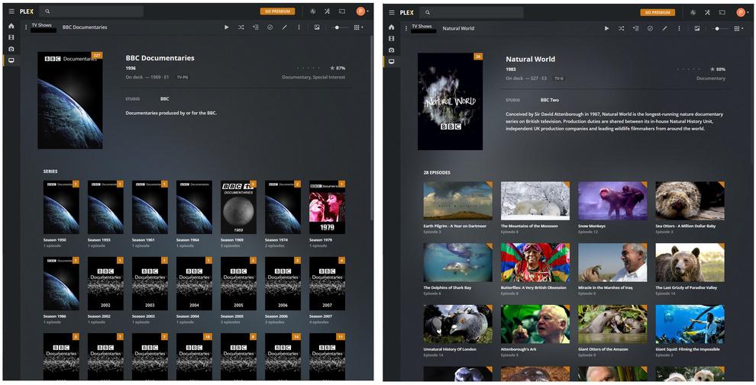Open Season 2005 poster
The image size is (756, 385).
pyautogui.click(x=238, y=284)
